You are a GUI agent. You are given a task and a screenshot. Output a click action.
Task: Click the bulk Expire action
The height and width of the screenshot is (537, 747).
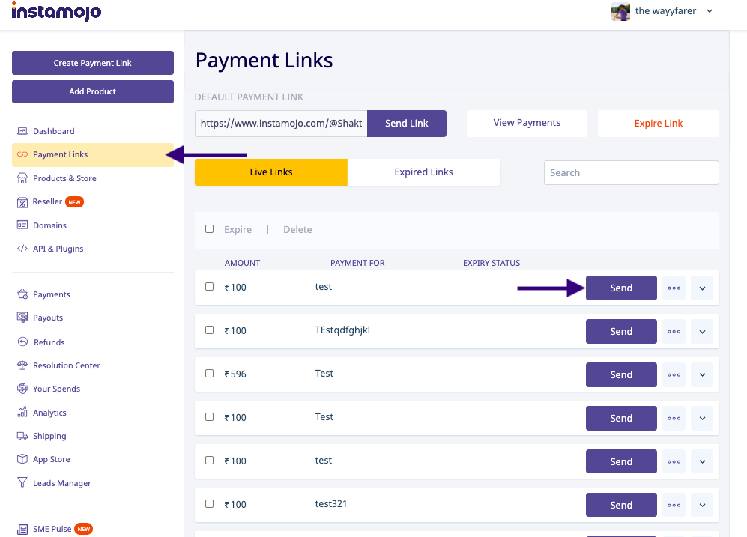(x=238, y=229)
